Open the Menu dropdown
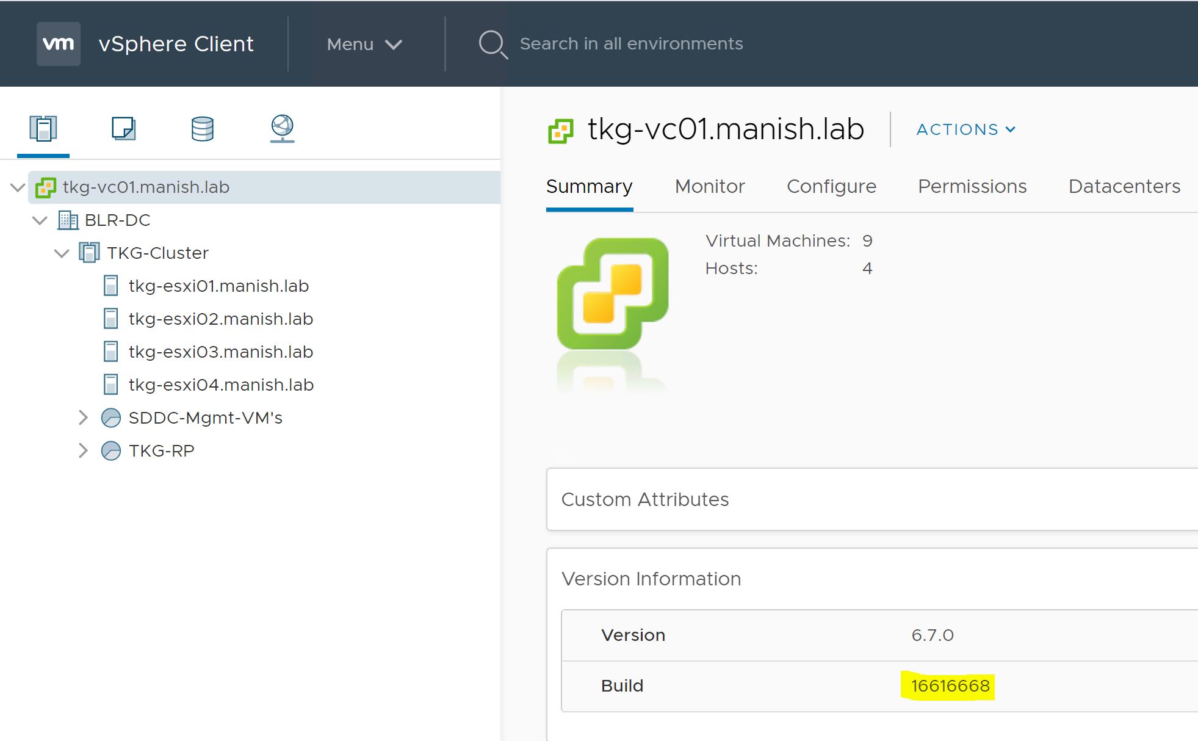Screen dimensions: 1198x741 [364, 44]
